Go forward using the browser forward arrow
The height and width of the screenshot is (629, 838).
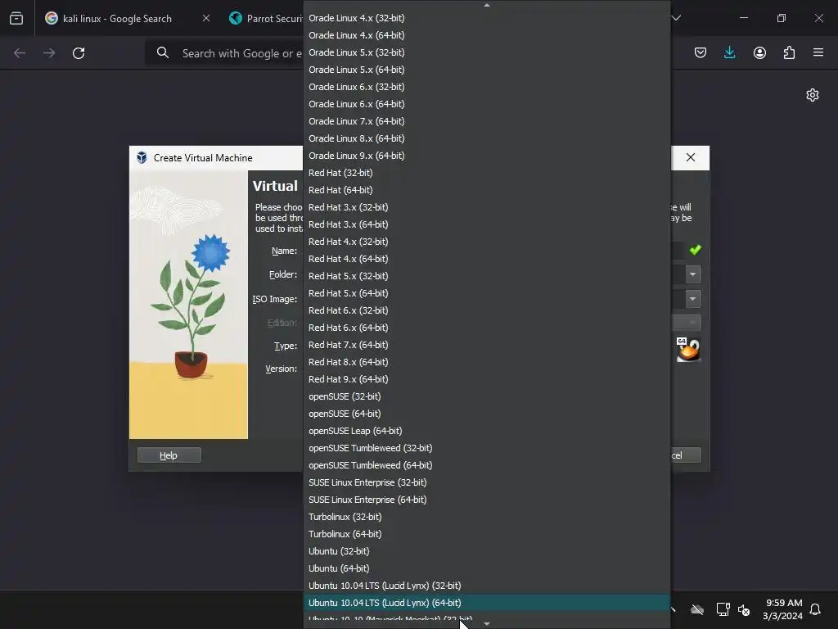(x=49, y=53)
